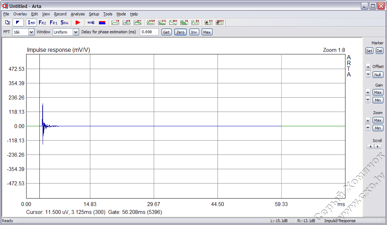The width and height of the screenshot is (387, 225).
Task: Click the Inv button
Action: (x=194, y=32)
